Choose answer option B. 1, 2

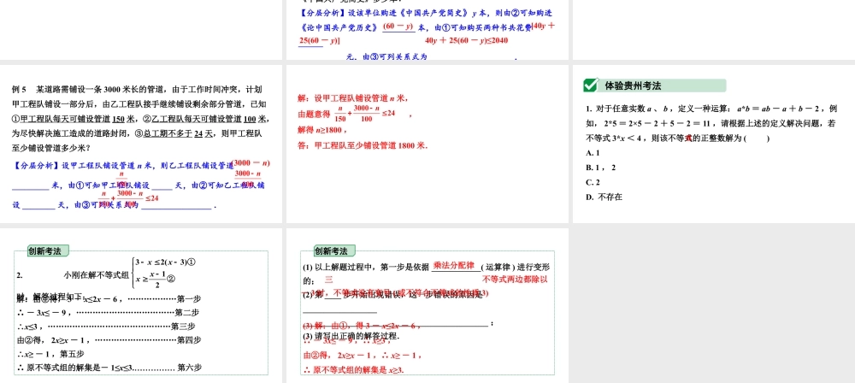(x=601, y=168)
